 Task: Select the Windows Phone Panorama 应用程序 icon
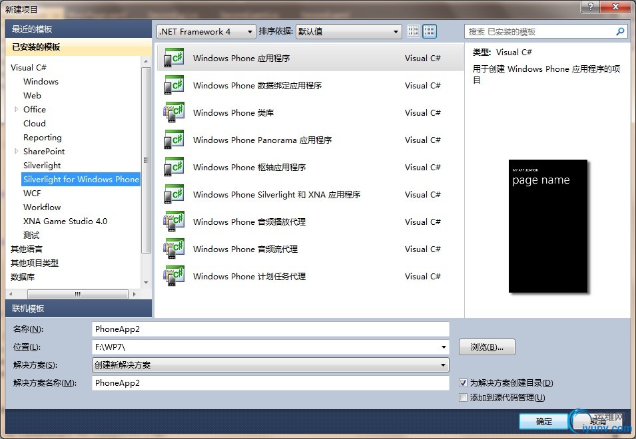coord(174,140)
